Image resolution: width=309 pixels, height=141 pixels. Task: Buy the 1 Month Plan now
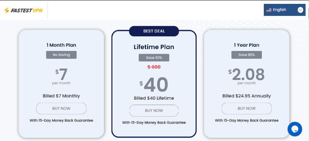[x=61, y=109]
